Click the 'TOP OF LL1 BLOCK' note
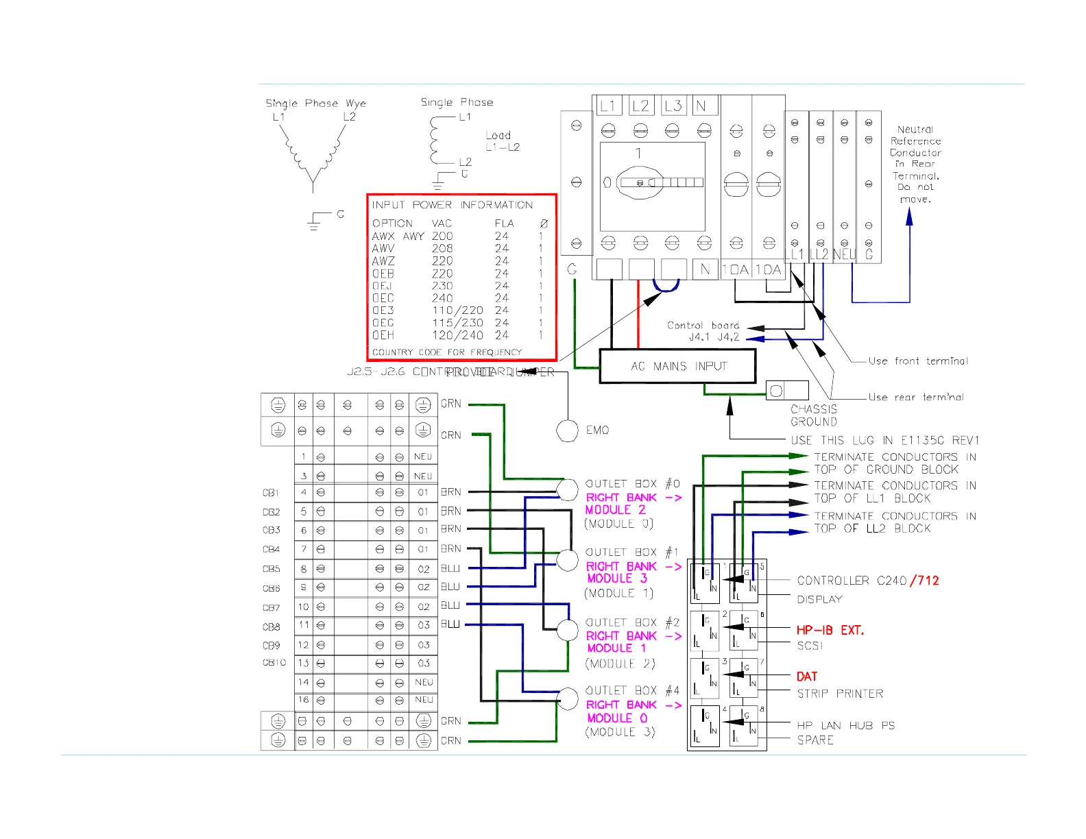This screenshot has width=1086, height=839. [873, 498]
